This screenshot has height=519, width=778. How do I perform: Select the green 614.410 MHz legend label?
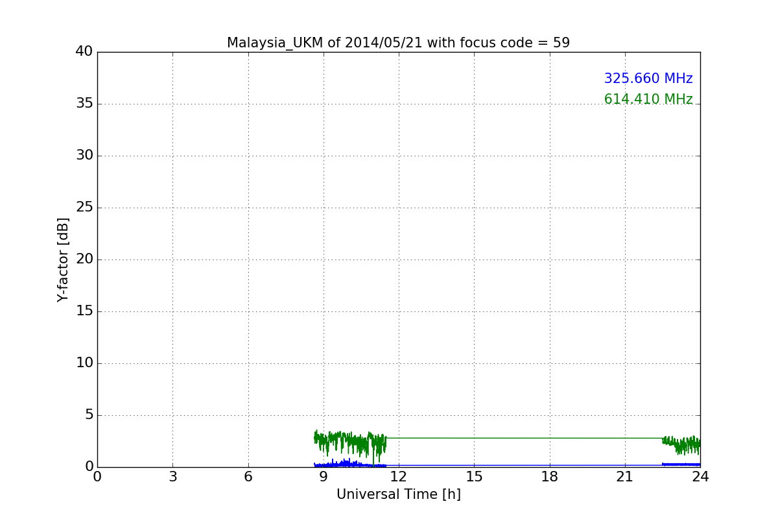tap(648, 99)
